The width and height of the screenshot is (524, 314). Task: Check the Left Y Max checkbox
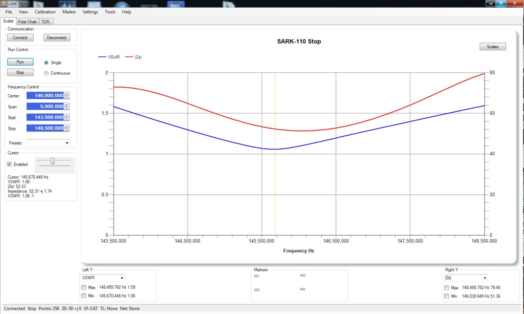[x=83, y=287]
